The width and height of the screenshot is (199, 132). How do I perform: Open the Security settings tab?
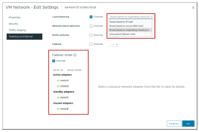click(x=13, y=24)
